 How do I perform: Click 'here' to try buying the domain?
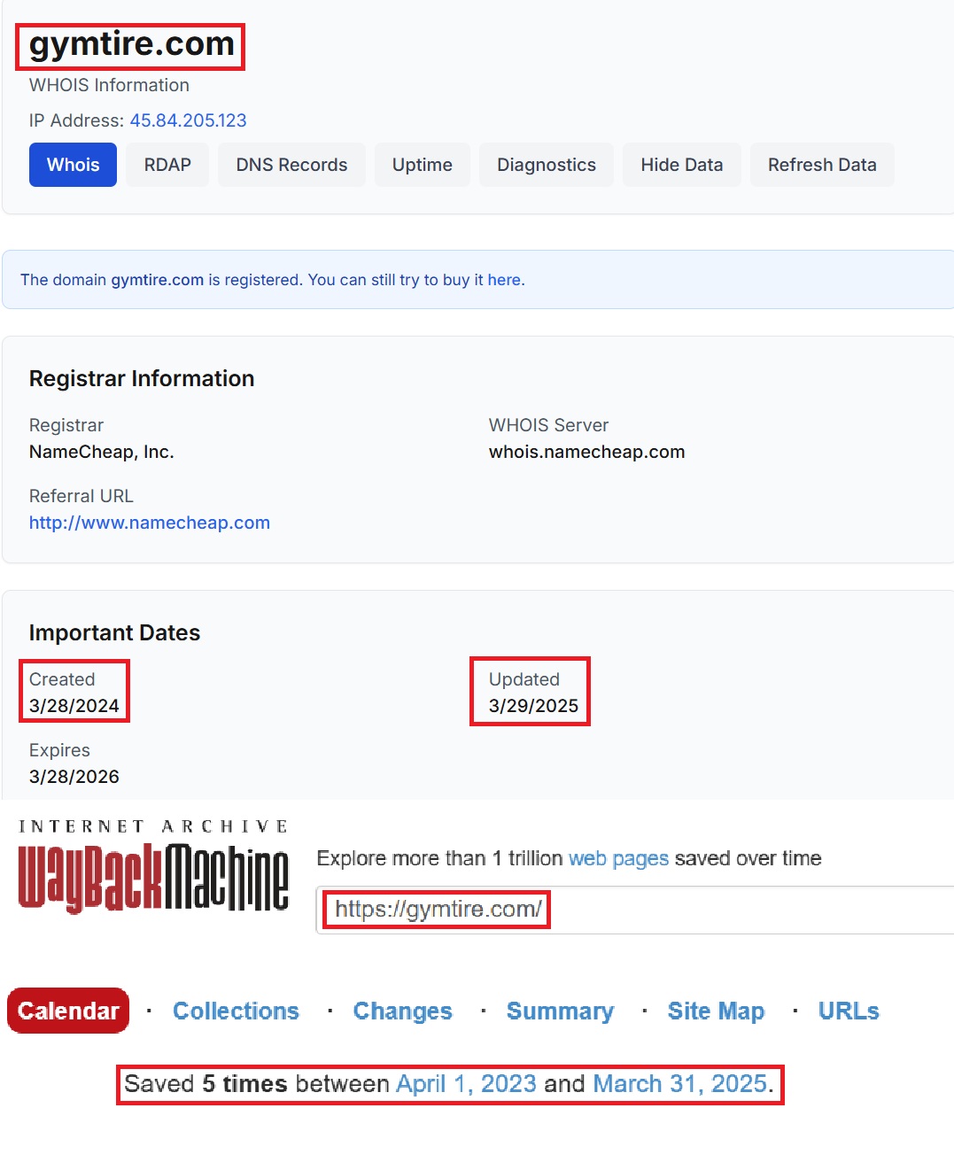[x=505, y=279]
